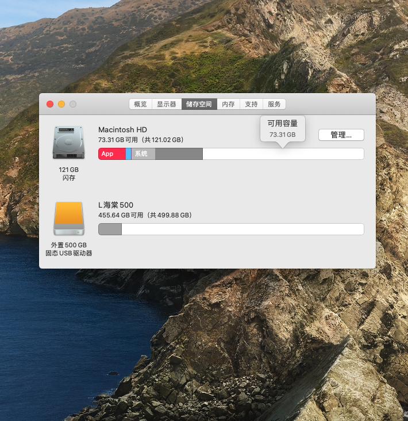
Task: Click the dark gray storage segment in Macintosh HD bar
Action: coord(179,154)
